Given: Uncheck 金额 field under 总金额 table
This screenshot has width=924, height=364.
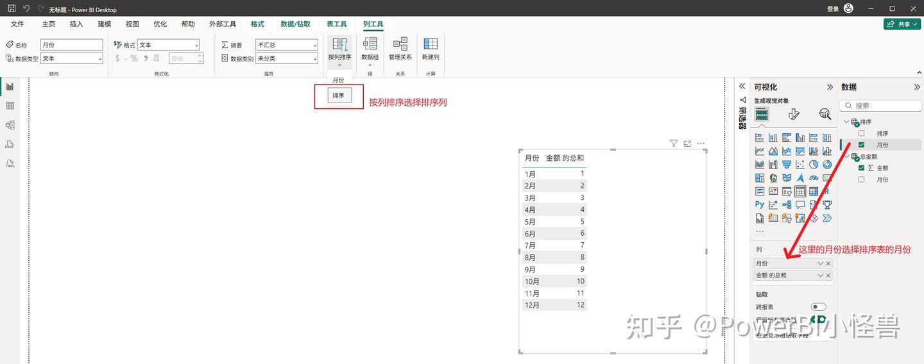Looking at the screenshot, I should coord(862,168).
